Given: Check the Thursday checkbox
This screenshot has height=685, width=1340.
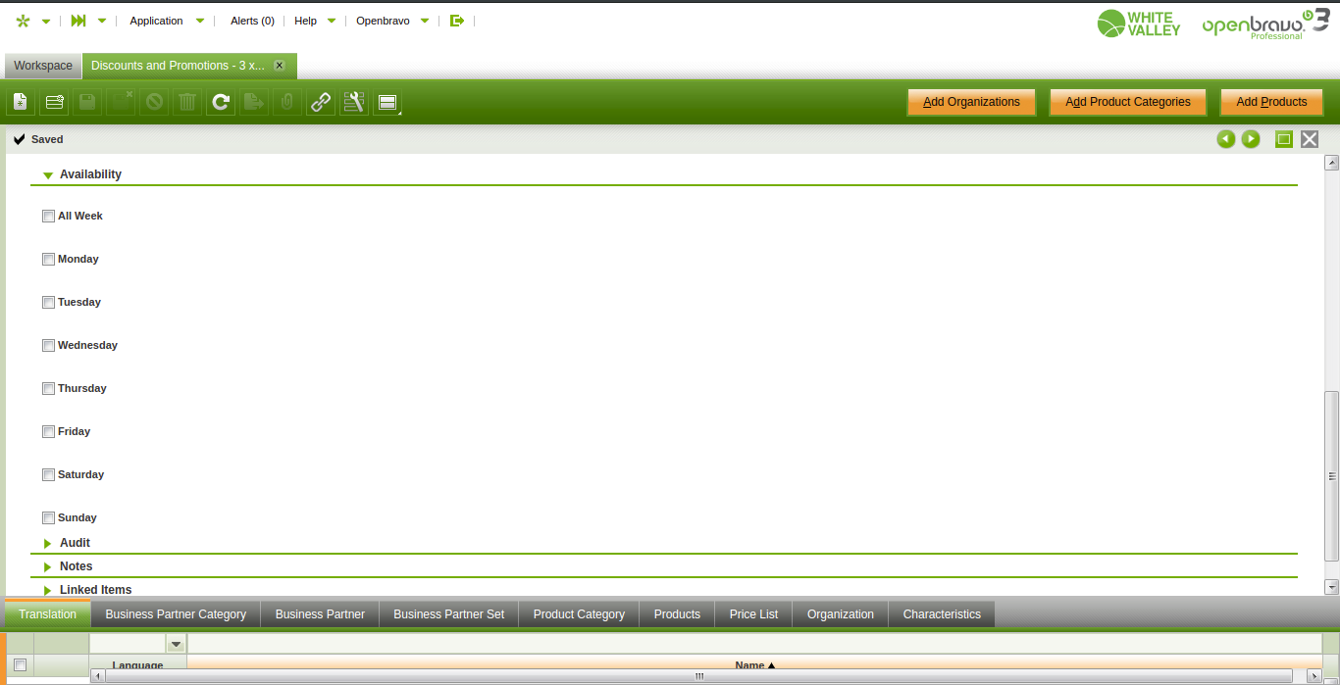Looking at the screenshot, I should point(48,389).
